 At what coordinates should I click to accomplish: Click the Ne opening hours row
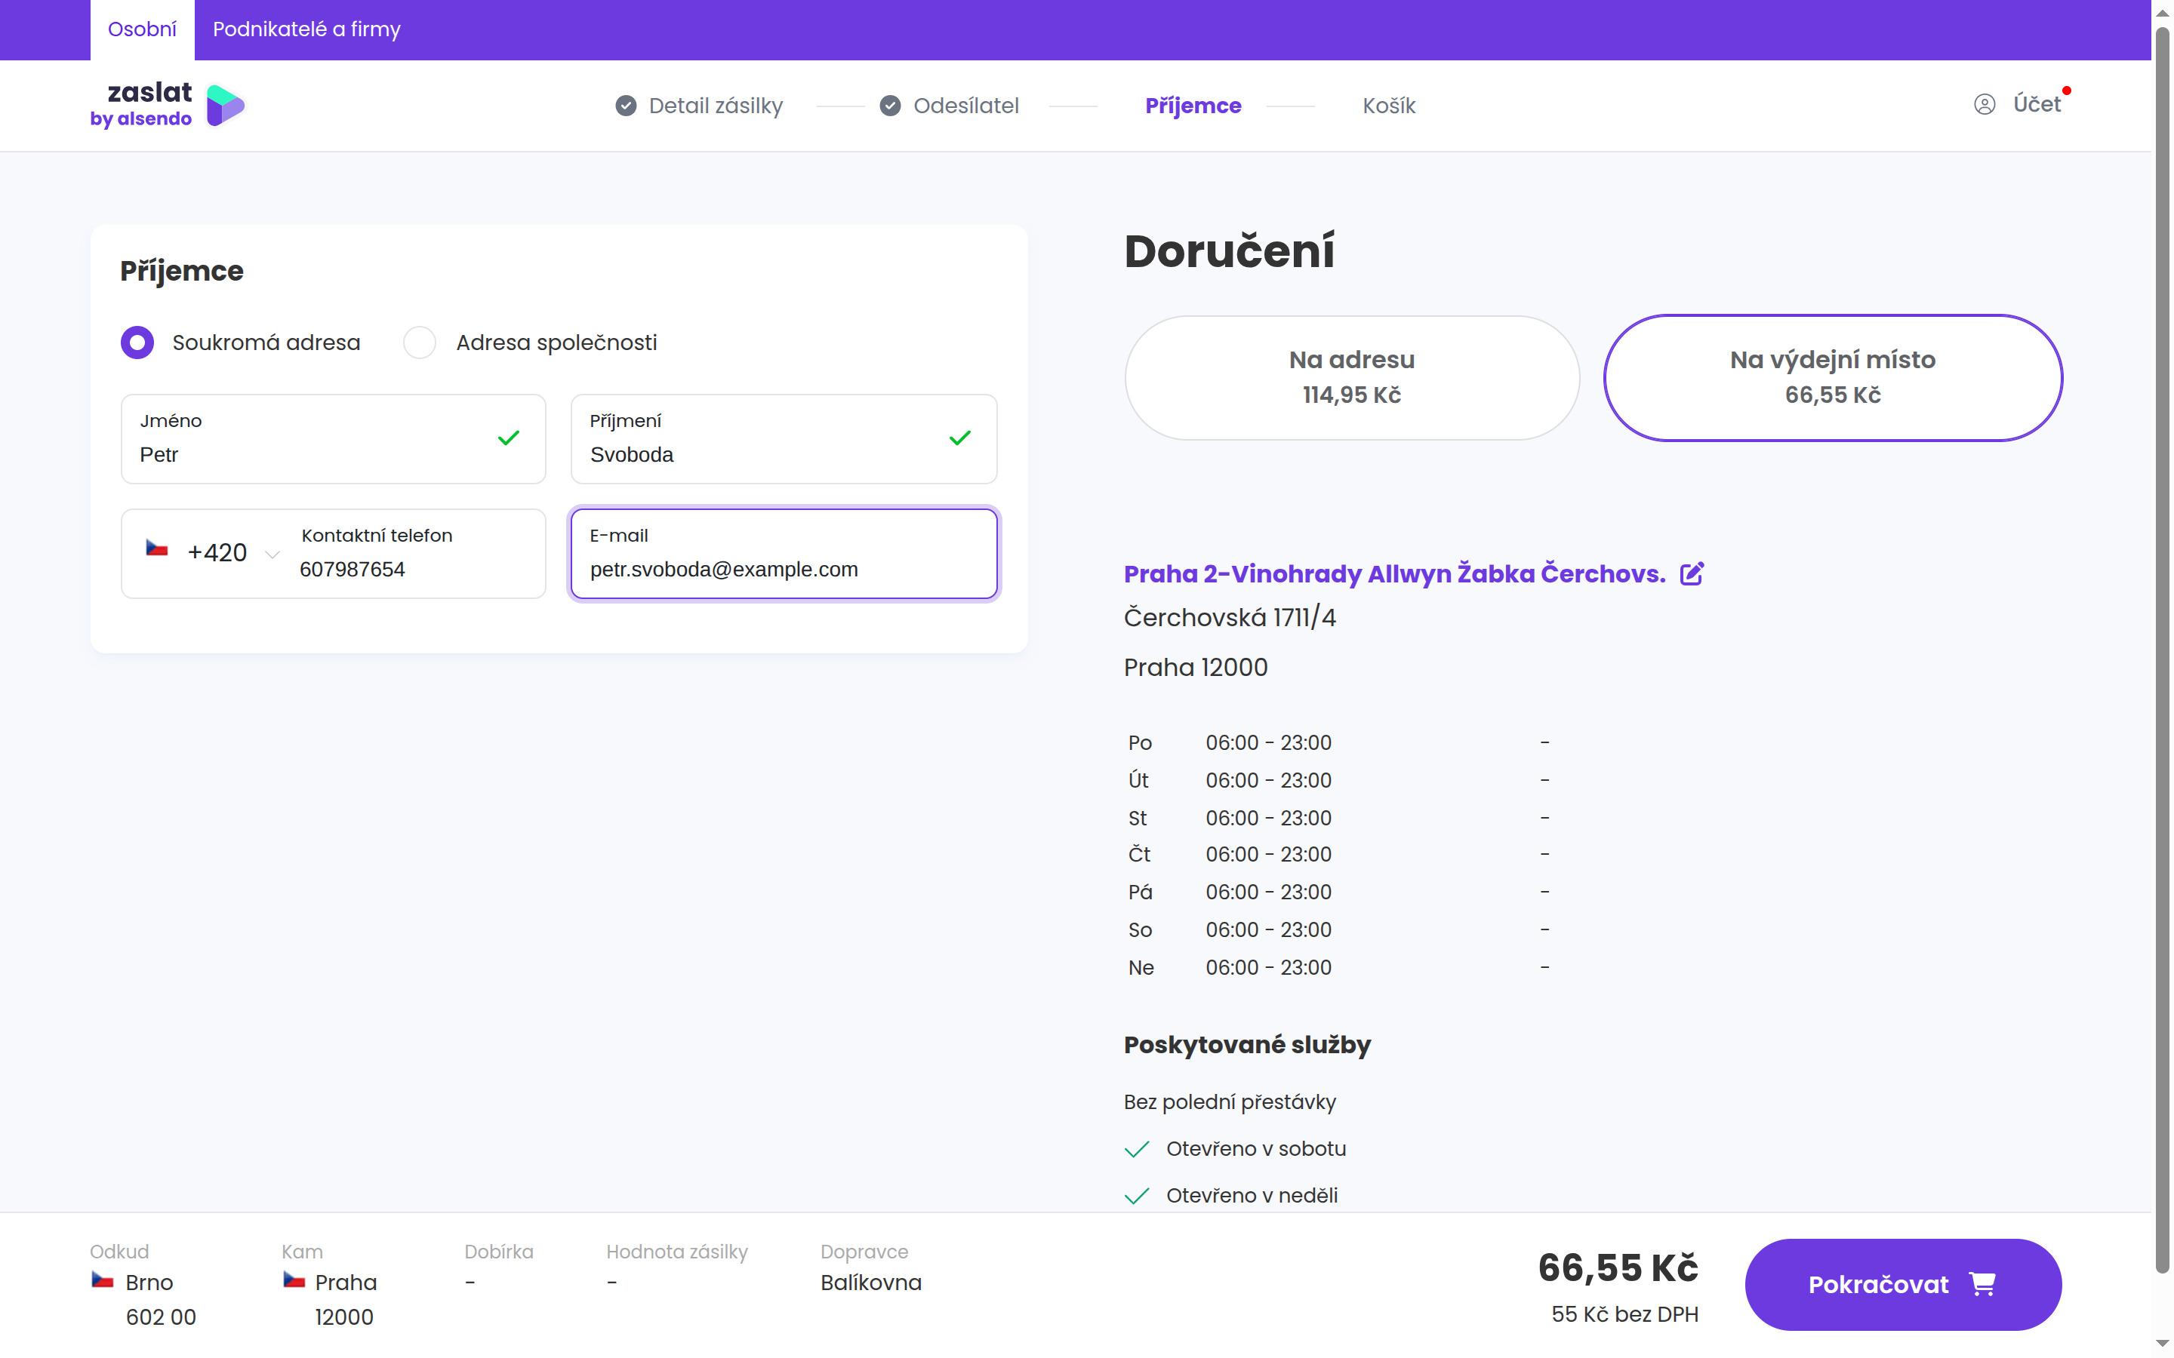1338,967
